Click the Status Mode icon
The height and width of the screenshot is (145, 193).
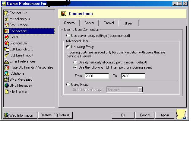point(7,25)
